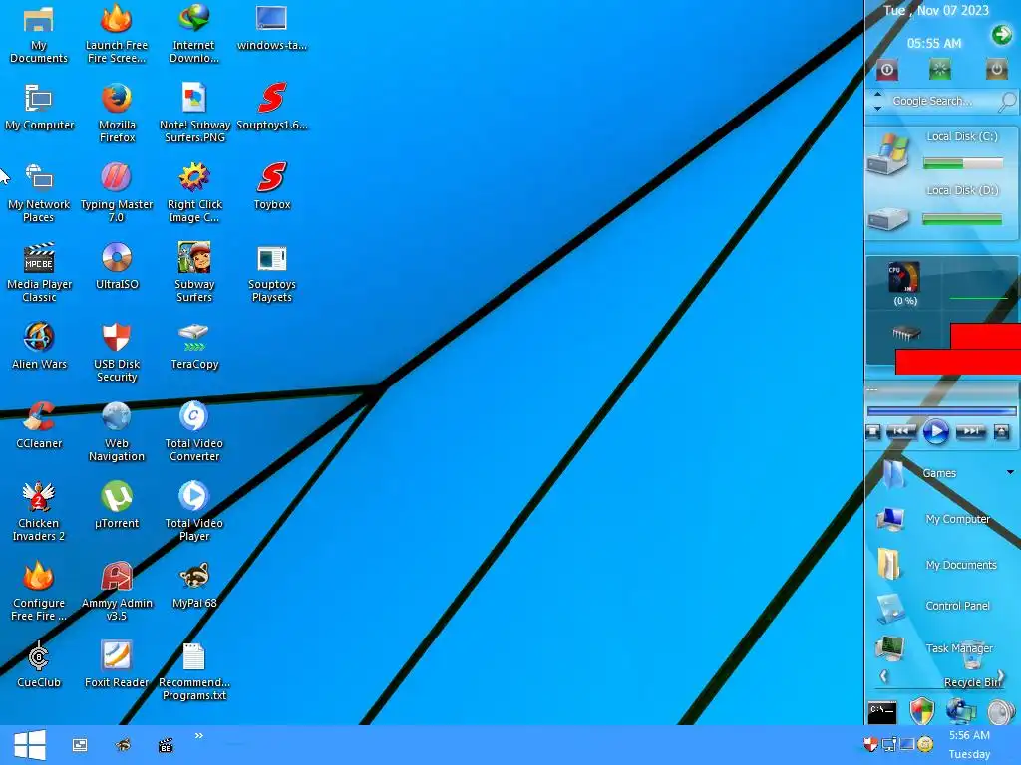Click the media play button
The image size is (1021, 765).
point(935,432)
